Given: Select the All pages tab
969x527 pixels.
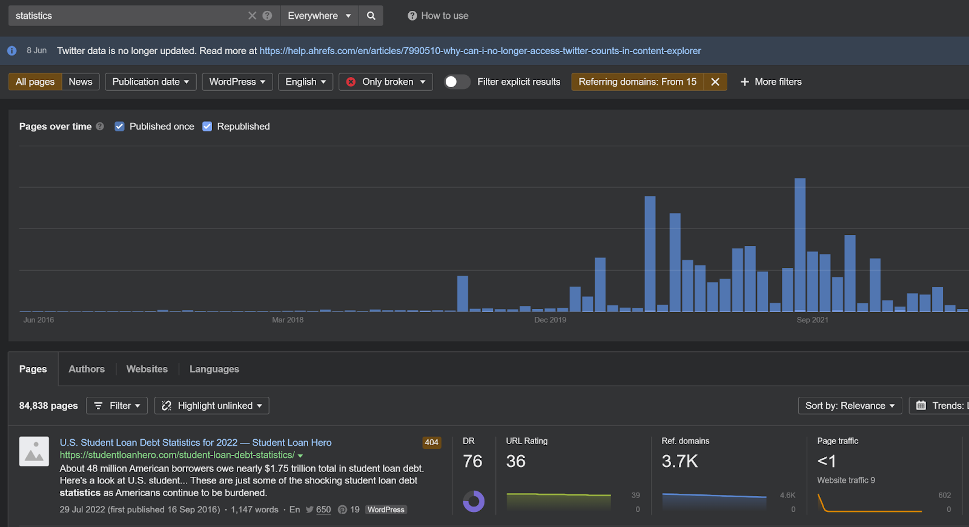Looking at the screenshot, I should click(35, 82).
